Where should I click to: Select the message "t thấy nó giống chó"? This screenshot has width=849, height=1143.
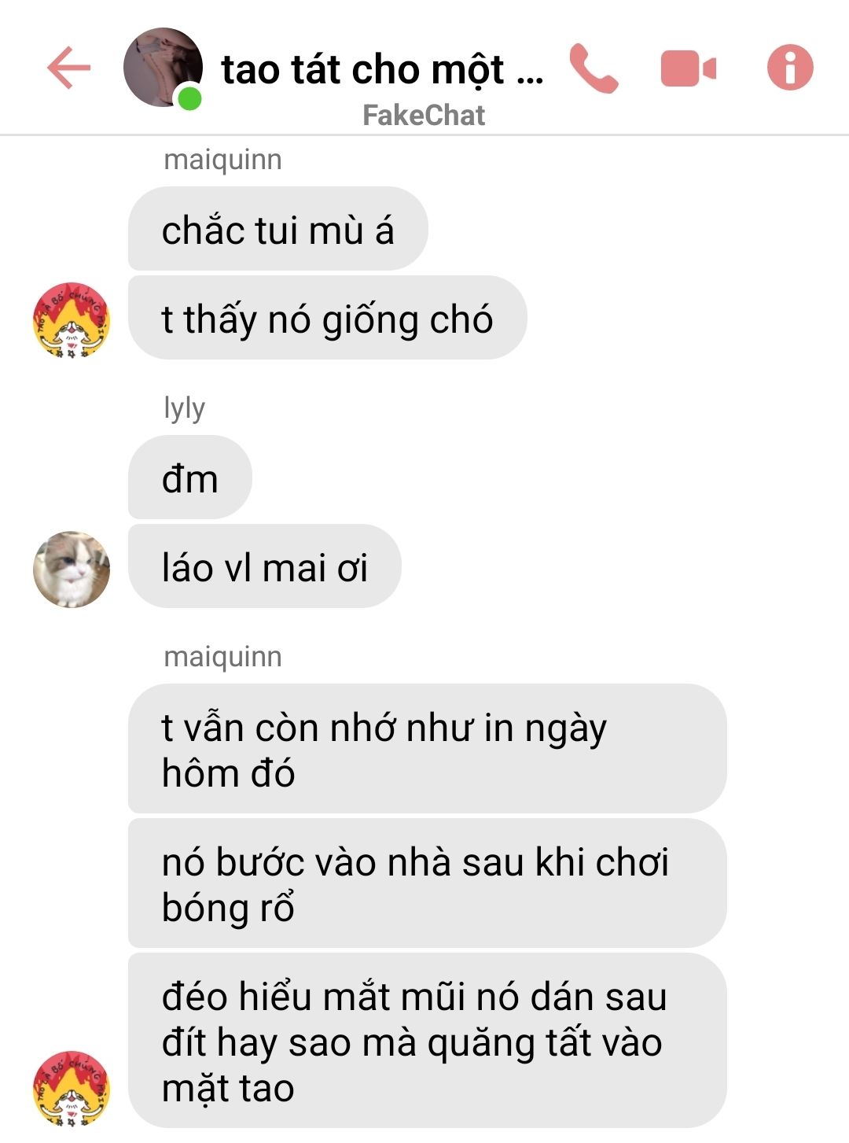click(x=327, y=318)
